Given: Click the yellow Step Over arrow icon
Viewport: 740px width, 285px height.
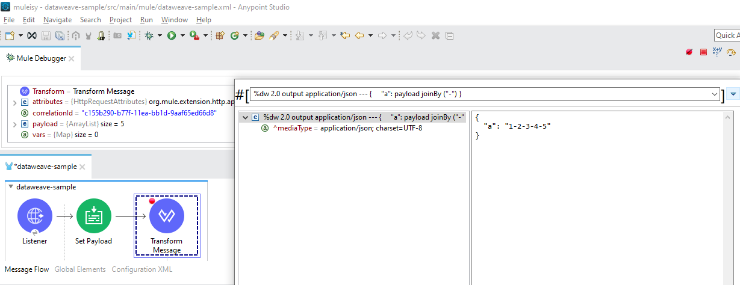Looking at the screenshot, I should click(x=732, y=52).
